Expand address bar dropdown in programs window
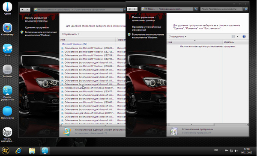Screen dimensions: 257x156 [191, 9]
